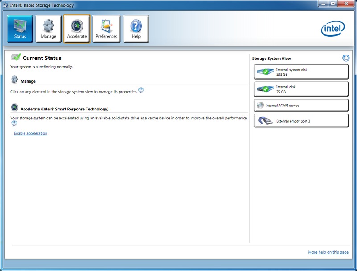Click the Accelerate section gauge icon
Screen dimensions: 357x271
(x=15, y=108)
